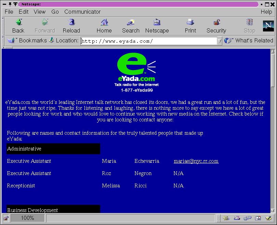Click Executive Assistant in Roz's row
The image size is (277, 225).
click(x=29, y=173)
